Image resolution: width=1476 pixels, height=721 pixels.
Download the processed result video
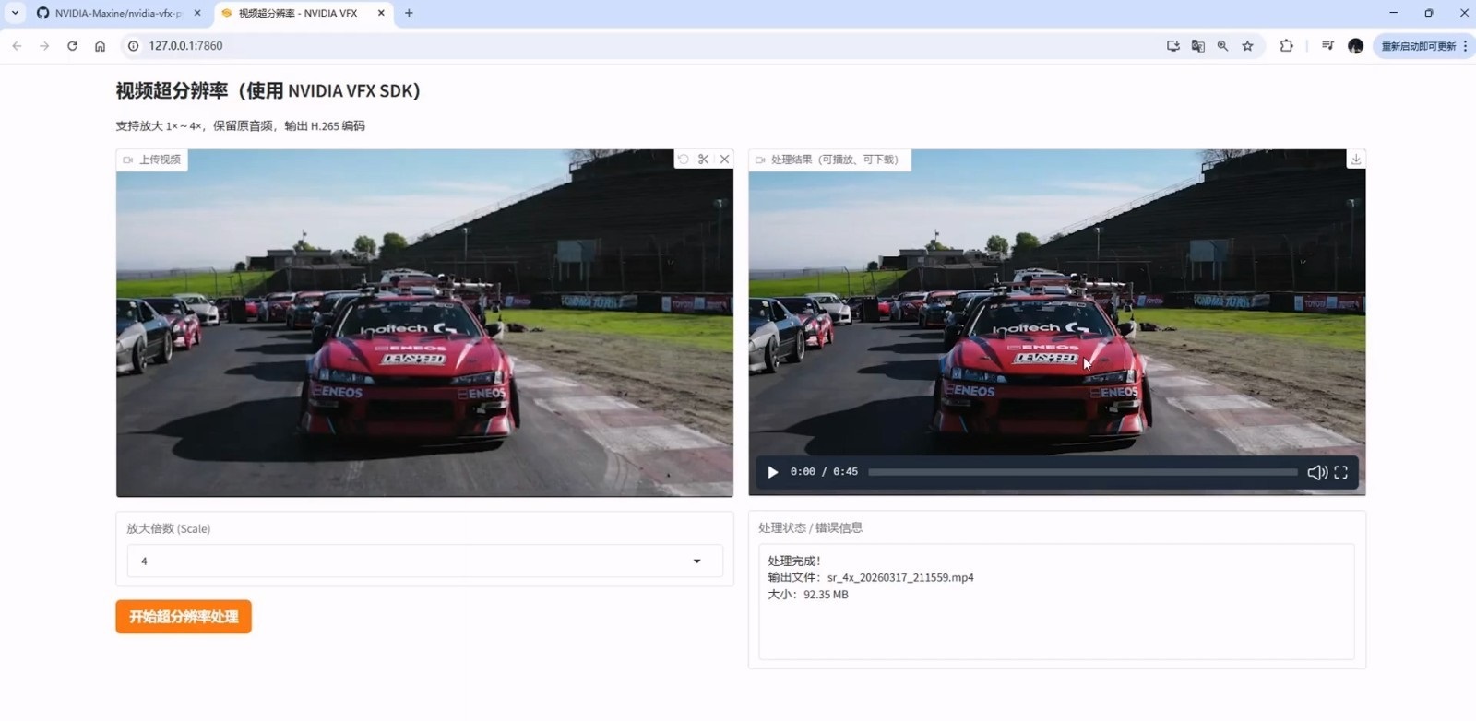[1355, 160]
